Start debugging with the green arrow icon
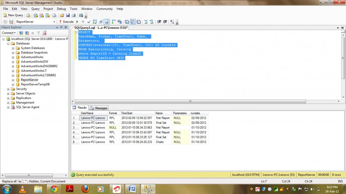 (x=77, y=22)
